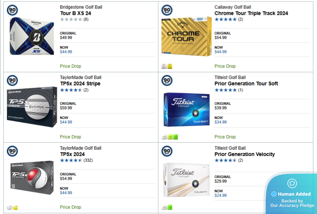Image resolution: width=317 pixels, height=214 pixels.
Task: Click the Human Added accuracy pledge badge
Action: pos(292,195)
